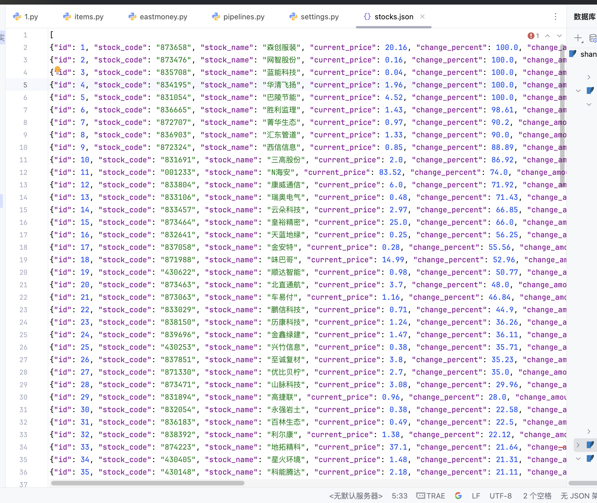597x503 pixels.
Task: Click the red error indicator icon
Action: (x=531, y=36)
